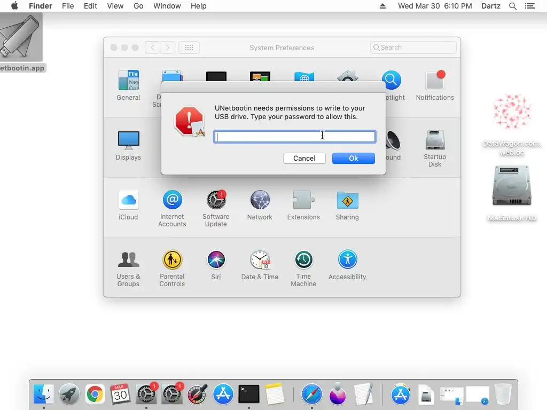
Task: Open Google Chrome from the Dock
Action: (95, 395)
